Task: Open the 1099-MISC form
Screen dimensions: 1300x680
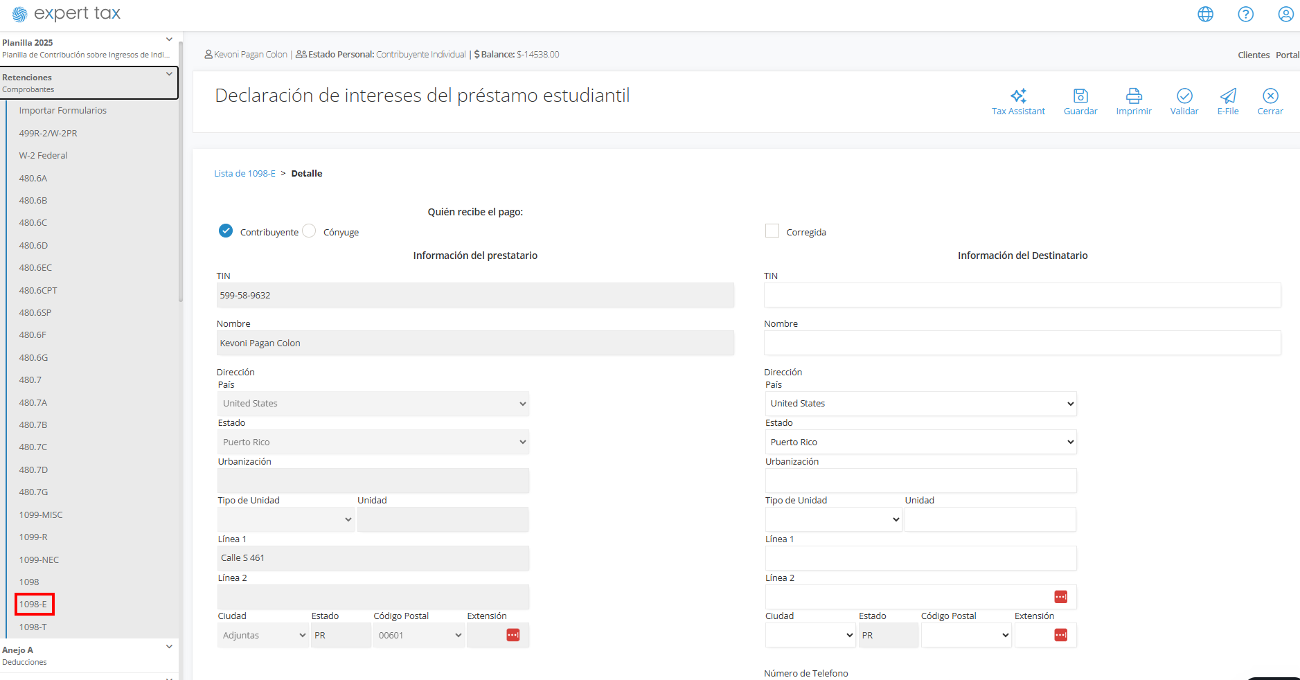Action: 41,515
